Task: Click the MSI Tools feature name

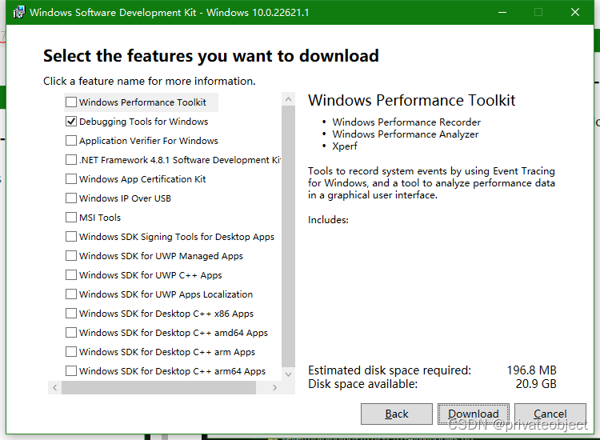Action: pos(100,218)
